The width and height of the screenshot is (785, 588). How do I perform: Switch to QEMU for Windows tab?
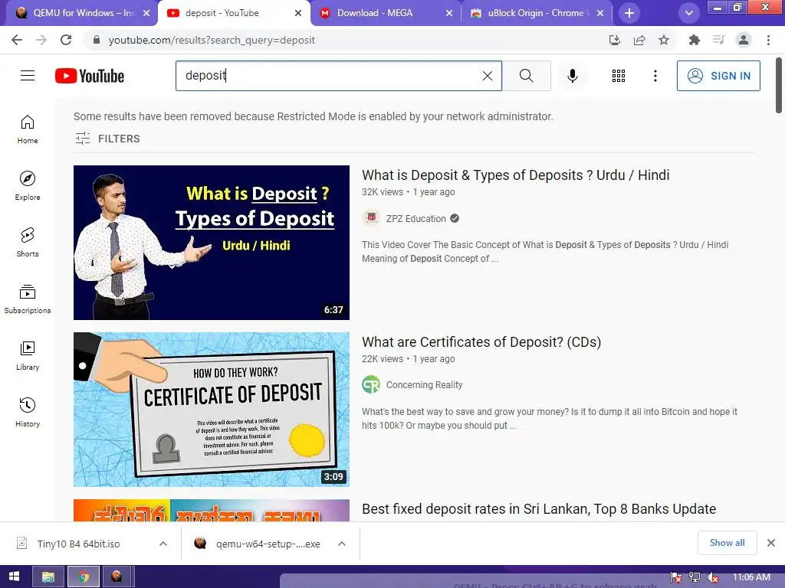click(80, 13)
